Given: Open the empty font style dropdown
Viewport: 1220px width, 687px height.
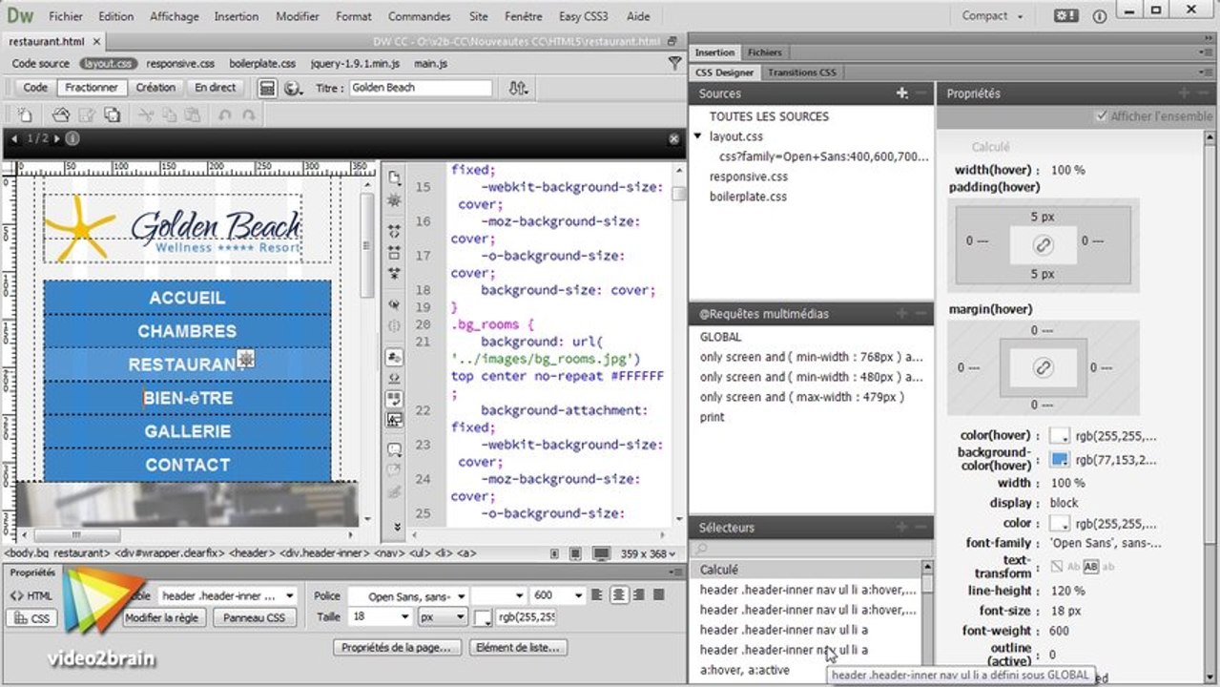Looking at the screenshot, I should coord(499,595).
